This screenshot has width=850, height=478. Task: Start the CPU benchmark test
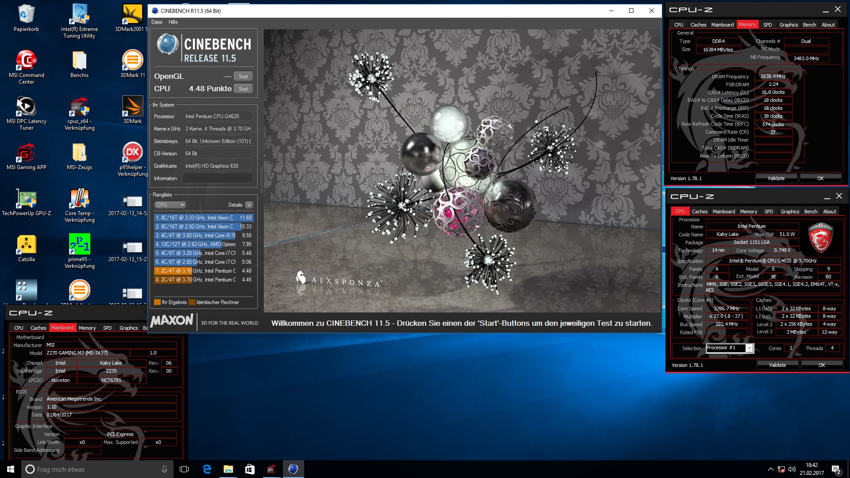pos(243,89)
